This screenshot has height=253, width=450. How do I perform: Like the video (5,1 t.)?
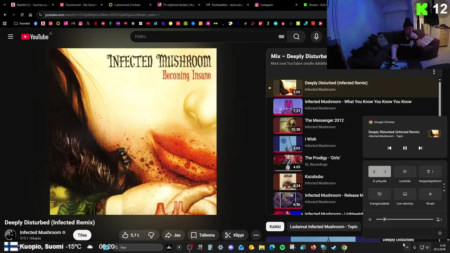131,235
